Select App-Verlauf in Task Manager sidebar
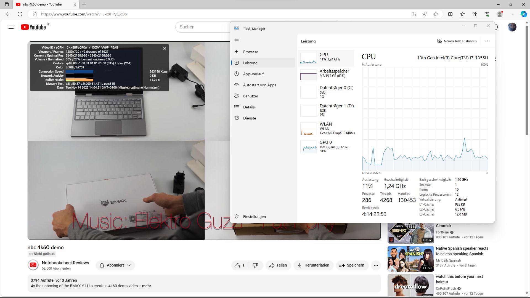Viewport: 530px width, 298px height. [x=253, y=74]
